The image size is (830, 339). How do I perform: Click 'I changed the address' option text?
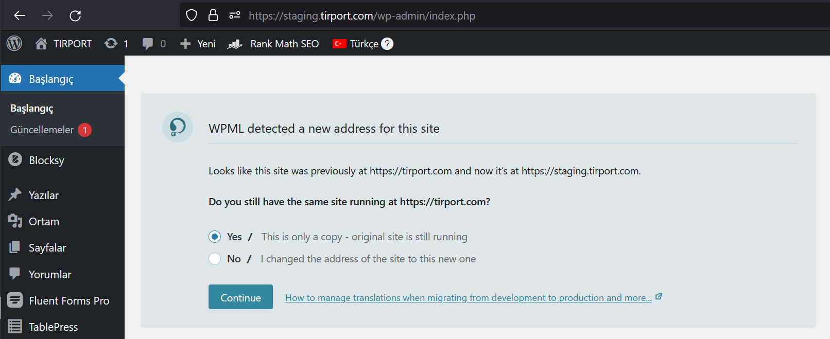pyautogui.click(x=368, y=259)
